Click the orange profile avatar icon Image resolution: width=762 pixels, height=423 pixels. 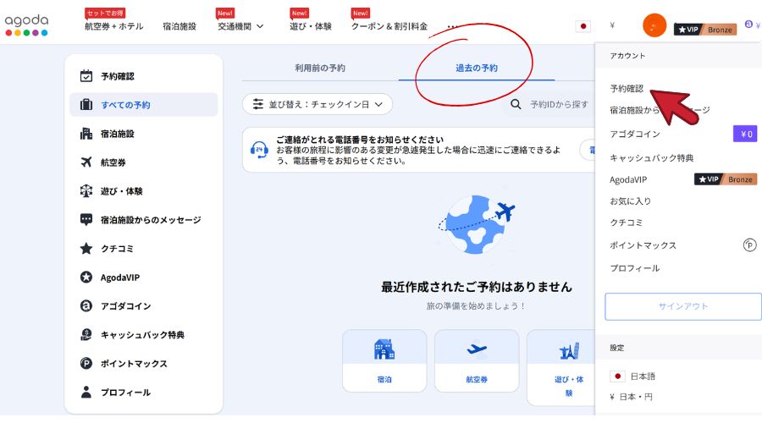(x=654, y=26)
